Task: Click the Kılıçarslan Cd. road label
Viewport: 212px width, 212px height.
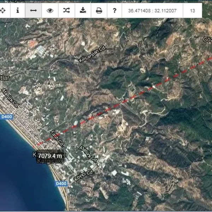Action: tap(93, 54)
